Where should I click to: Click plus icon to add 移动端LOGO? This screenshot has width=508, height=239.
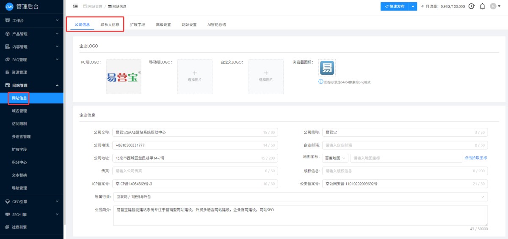pos(195,73)
